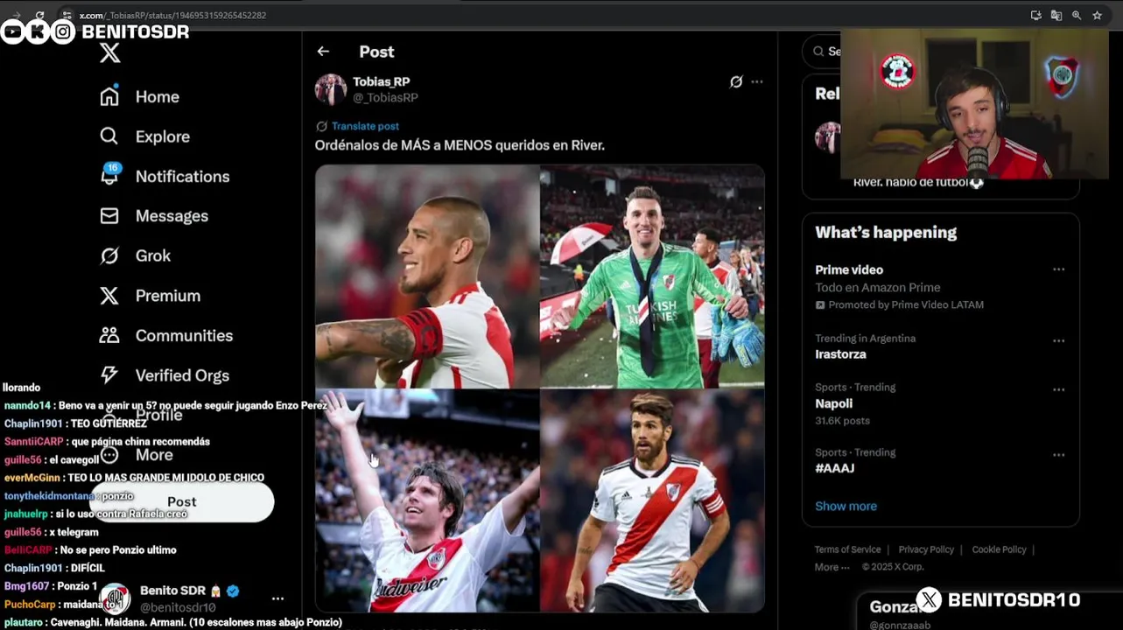
Task: Click the white Post button in sidebar
Action: pos(182,501)
